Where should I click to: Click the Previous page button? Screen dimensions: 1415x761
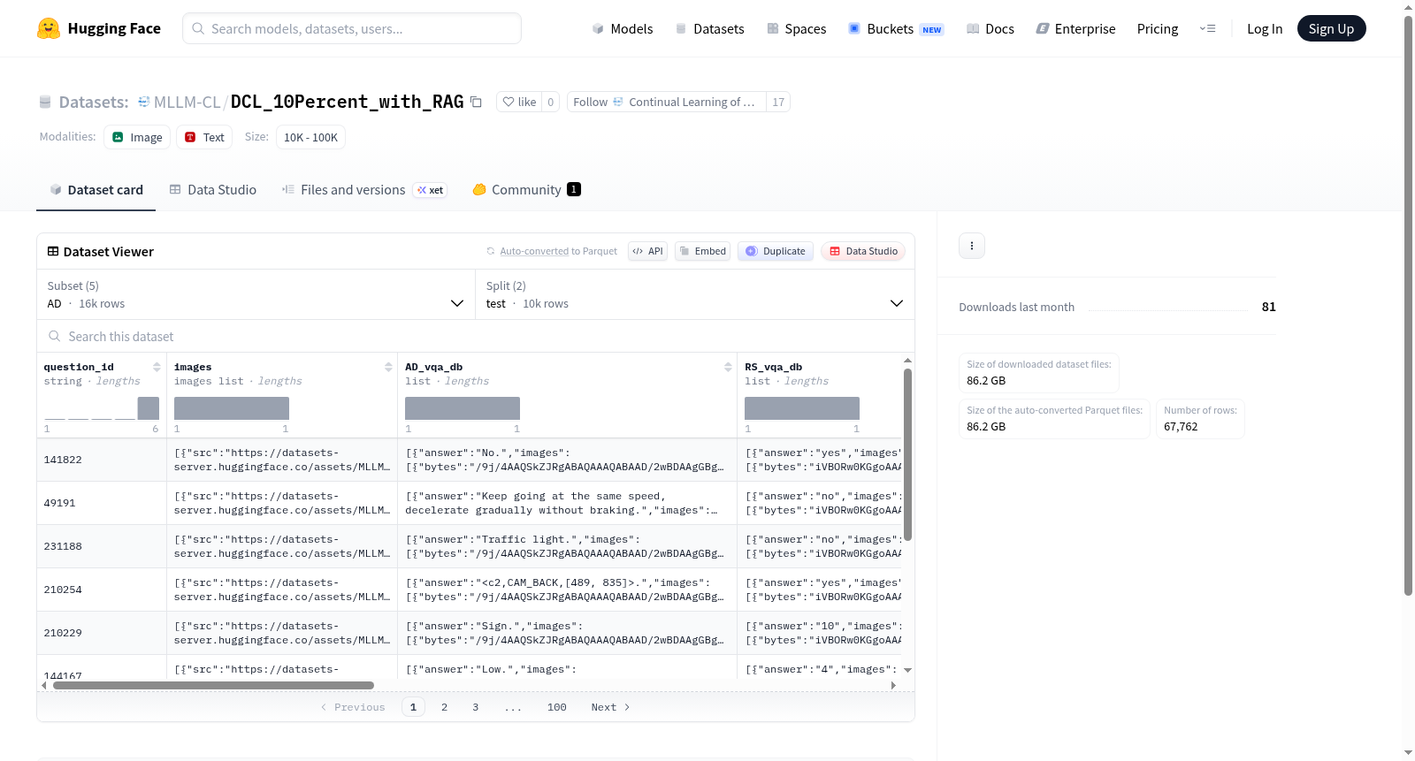pyautogui.click(x=353, y=707)
